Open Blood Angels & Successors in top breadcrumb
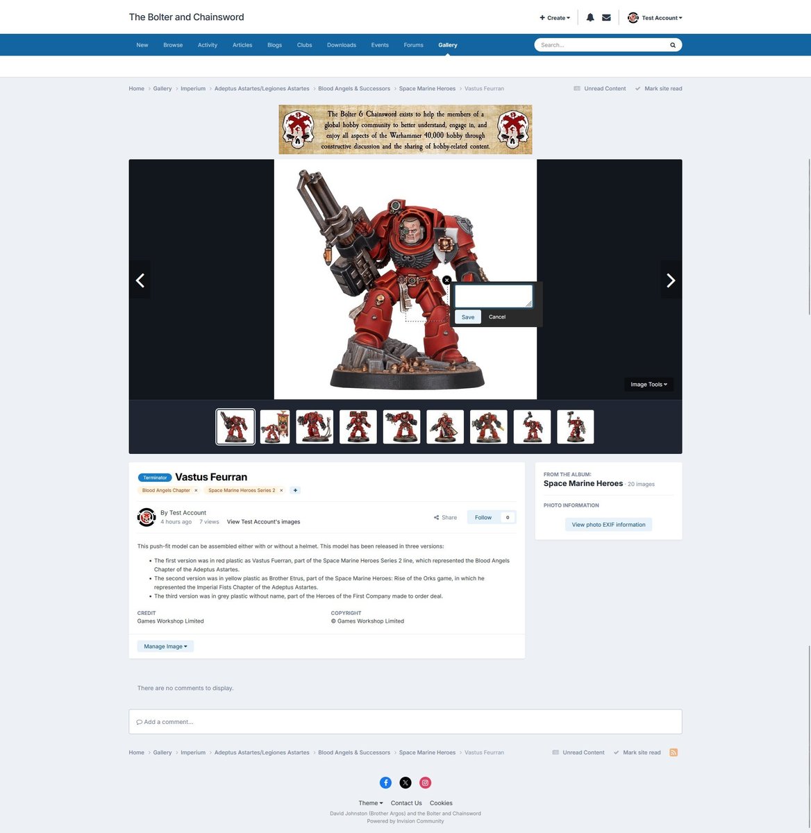 354,89
